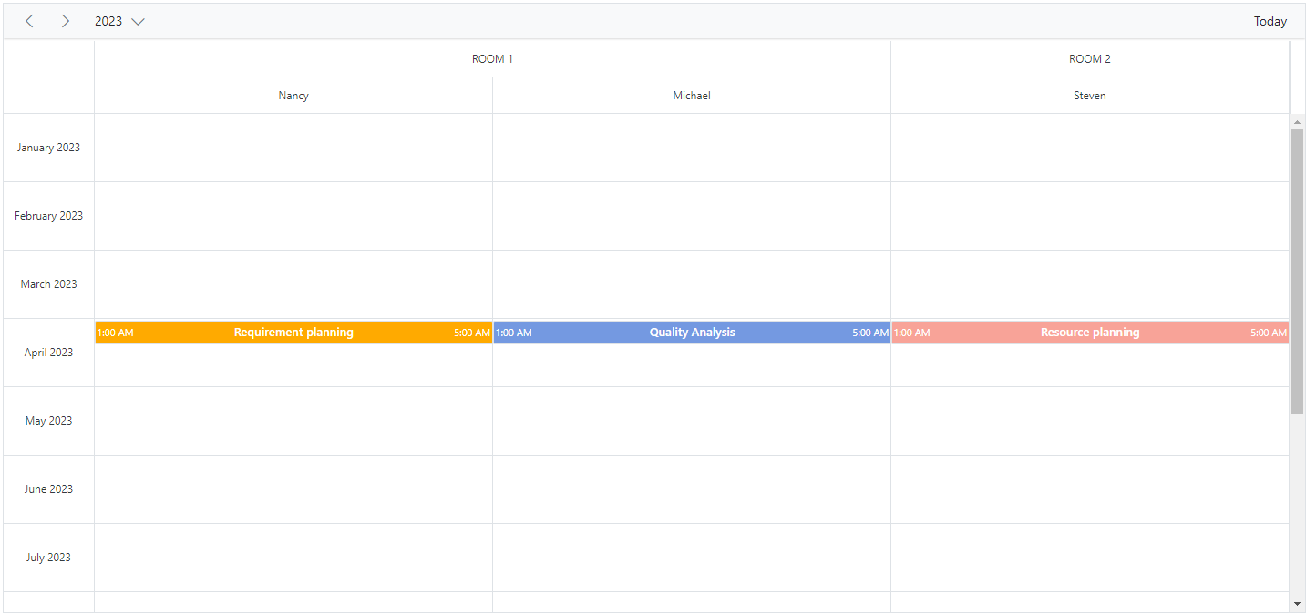
Task: Open the 2023 date picker dropdown
Action: click(x=119, y=21)
